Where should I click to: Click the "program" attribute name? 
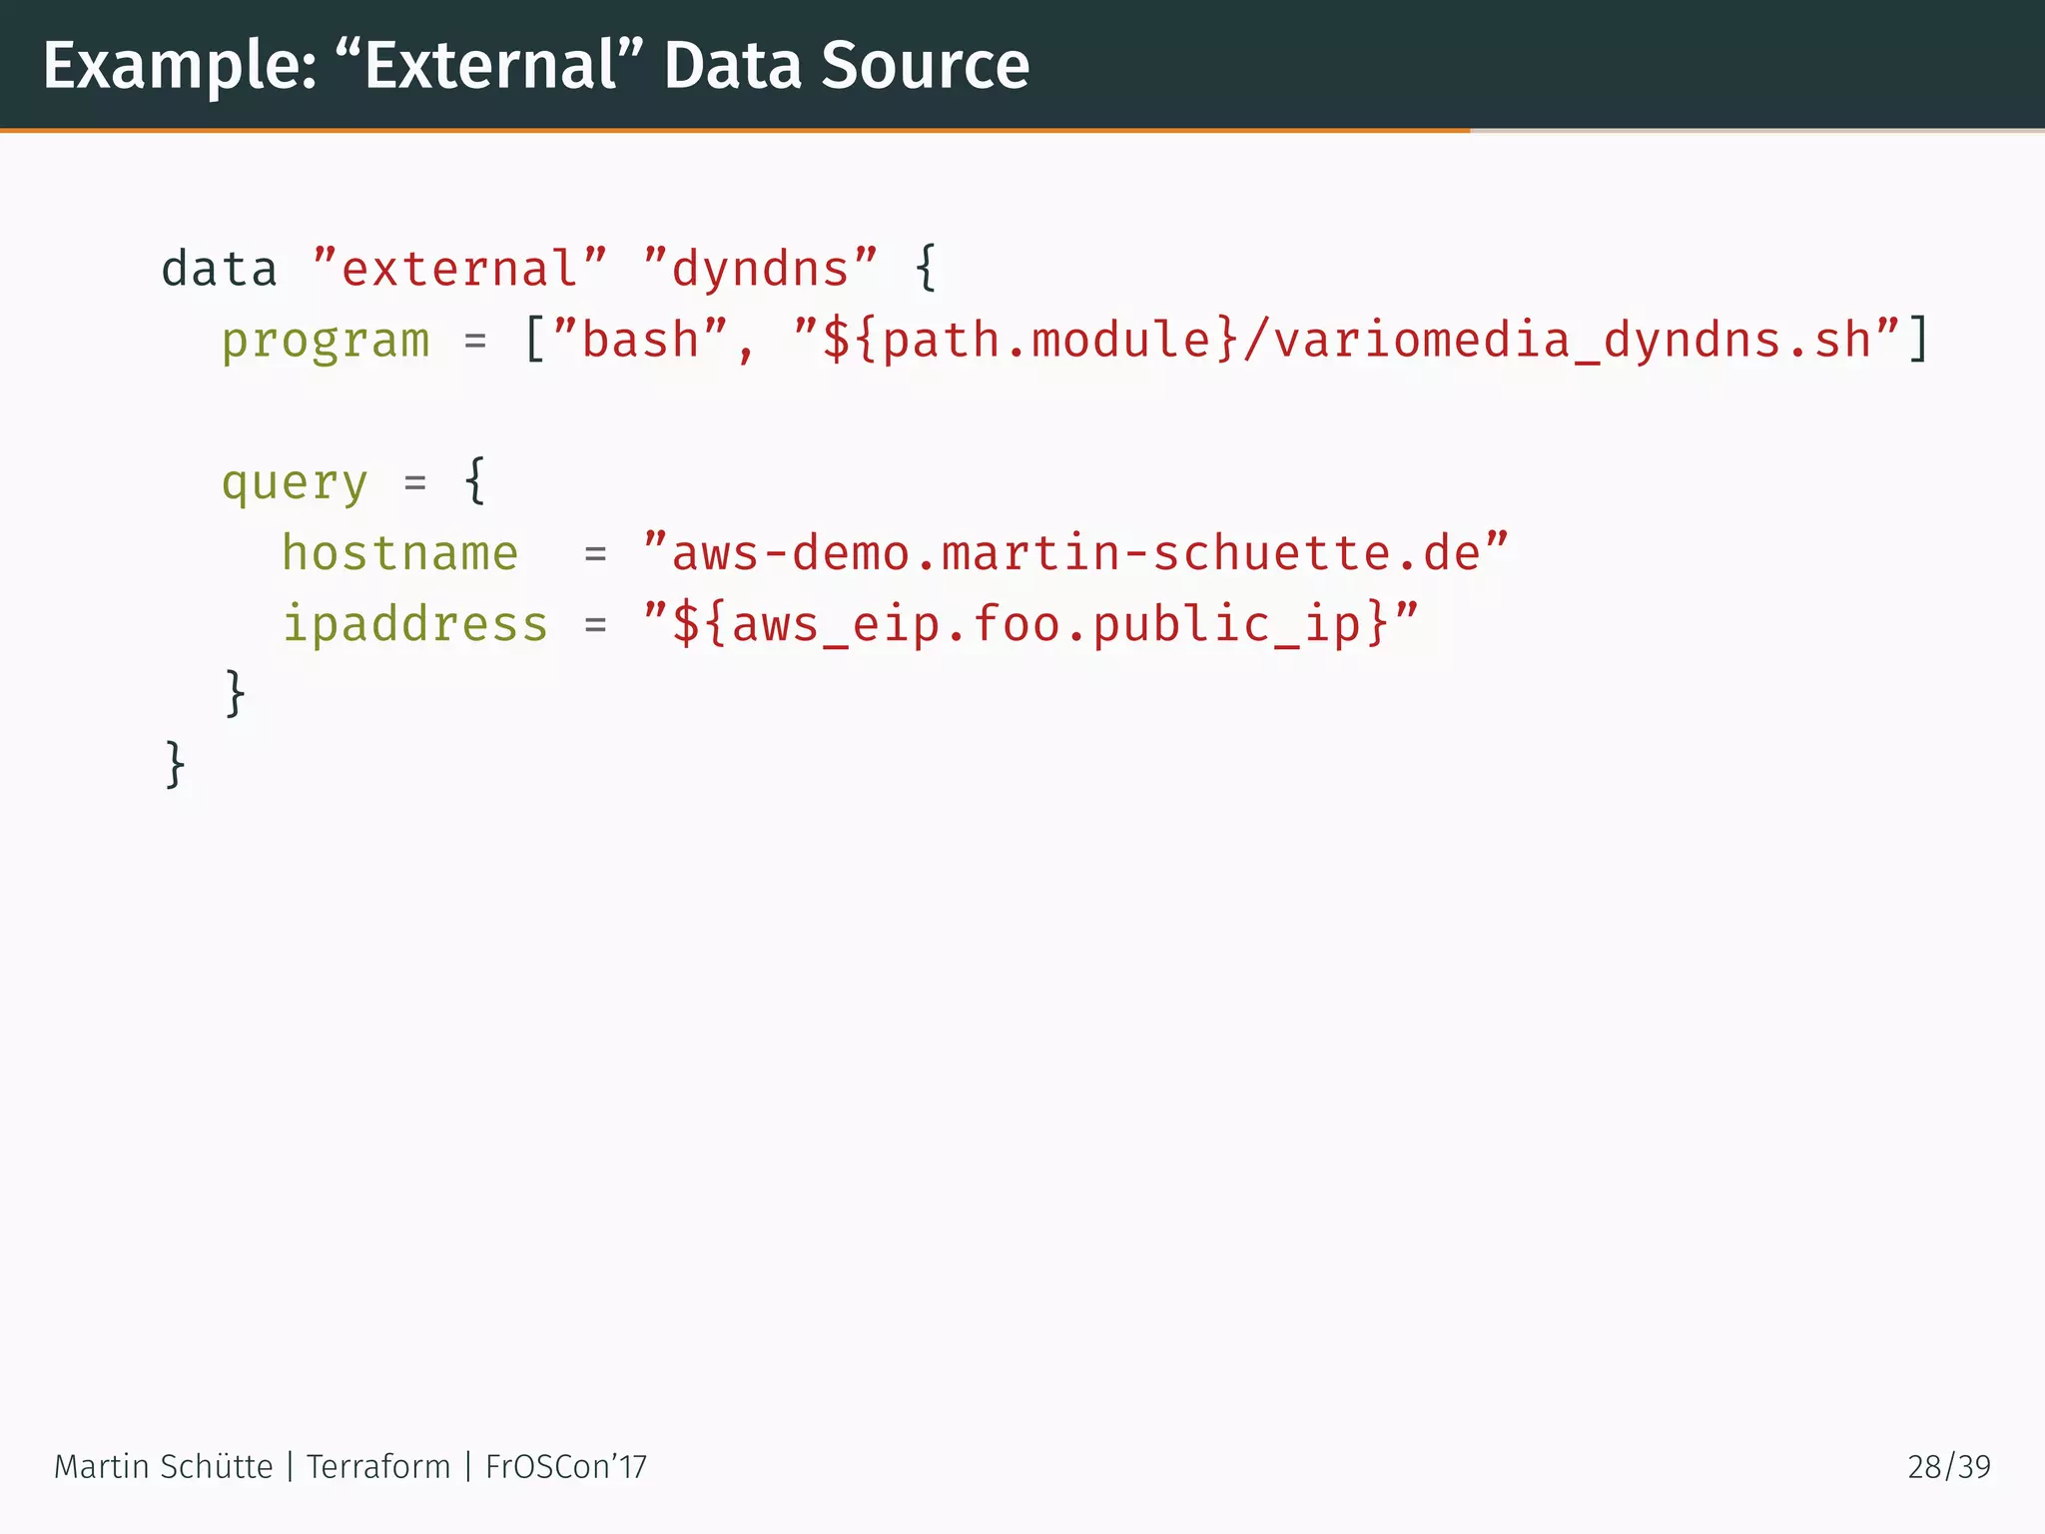pos(326,342)
